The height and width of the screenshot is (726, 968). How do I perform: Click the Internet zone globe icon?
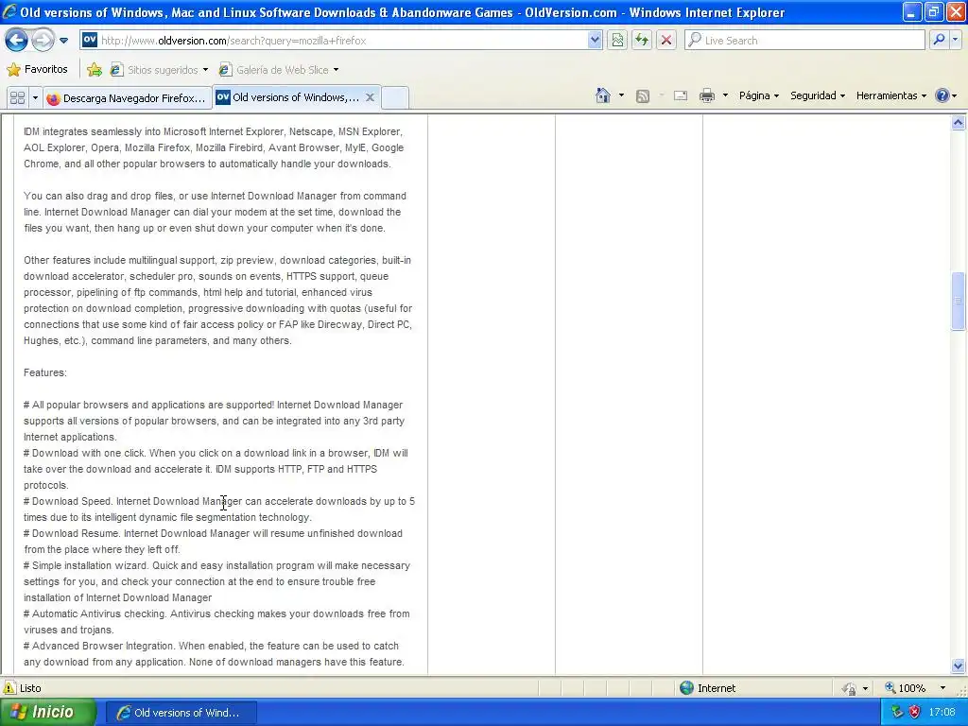click(686, 688)
